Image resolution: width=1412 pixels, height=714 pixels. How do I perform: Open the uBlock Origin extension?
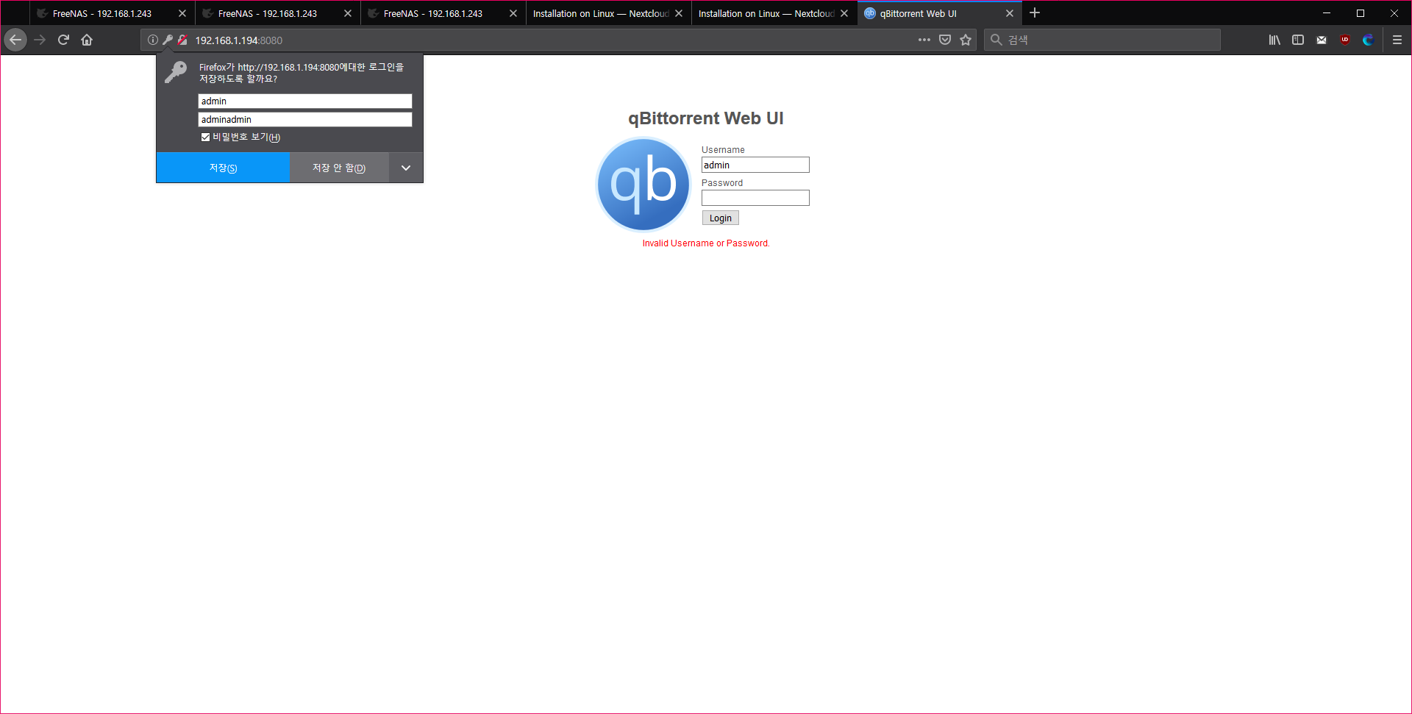[x=1345, y=40]
